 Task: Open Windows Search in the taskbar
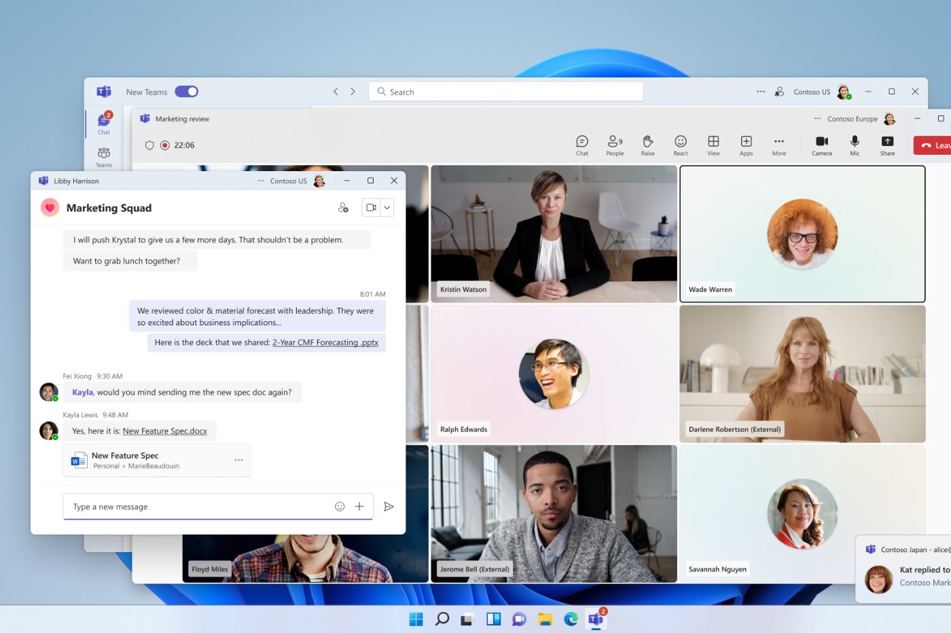(442, 619)
